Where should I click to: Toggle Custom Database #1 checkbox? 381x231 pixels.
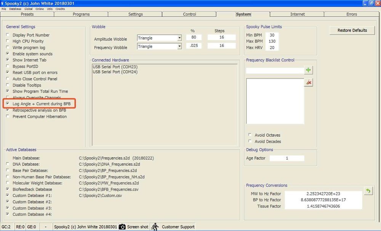coord(8,195)
